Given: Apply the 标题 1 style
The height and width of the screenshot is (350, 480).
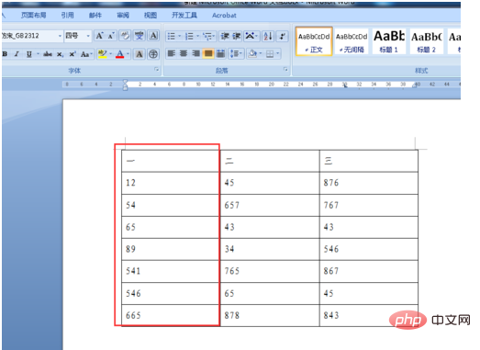Looking at the screenshot, I should point(389,41).
